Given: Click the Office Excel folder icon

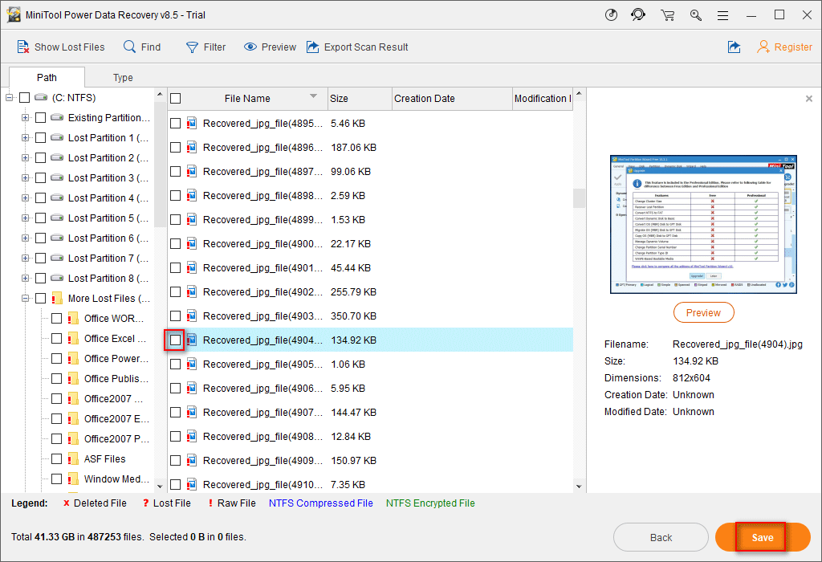Looking at the screenshot, I should (73, 339).
